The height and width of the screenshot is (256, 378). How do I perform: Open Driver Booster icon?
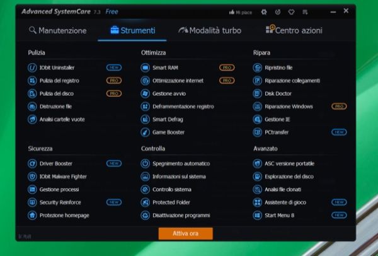coord(32,163)
